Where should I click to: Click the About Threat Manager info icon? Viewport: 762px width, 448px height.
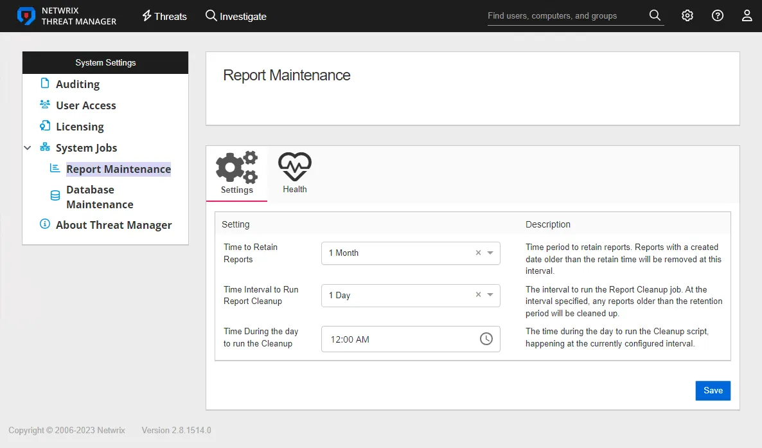pos(45,224)
